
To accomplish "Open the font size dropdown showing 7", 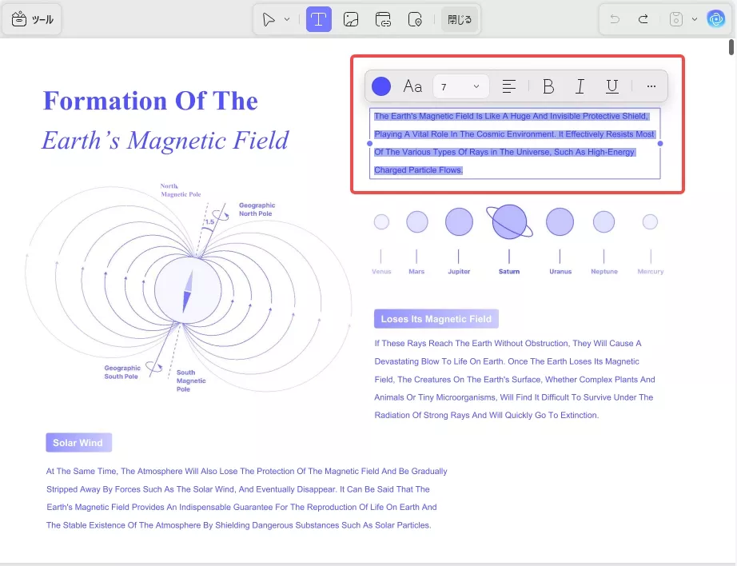I will [x=460, y=86].
